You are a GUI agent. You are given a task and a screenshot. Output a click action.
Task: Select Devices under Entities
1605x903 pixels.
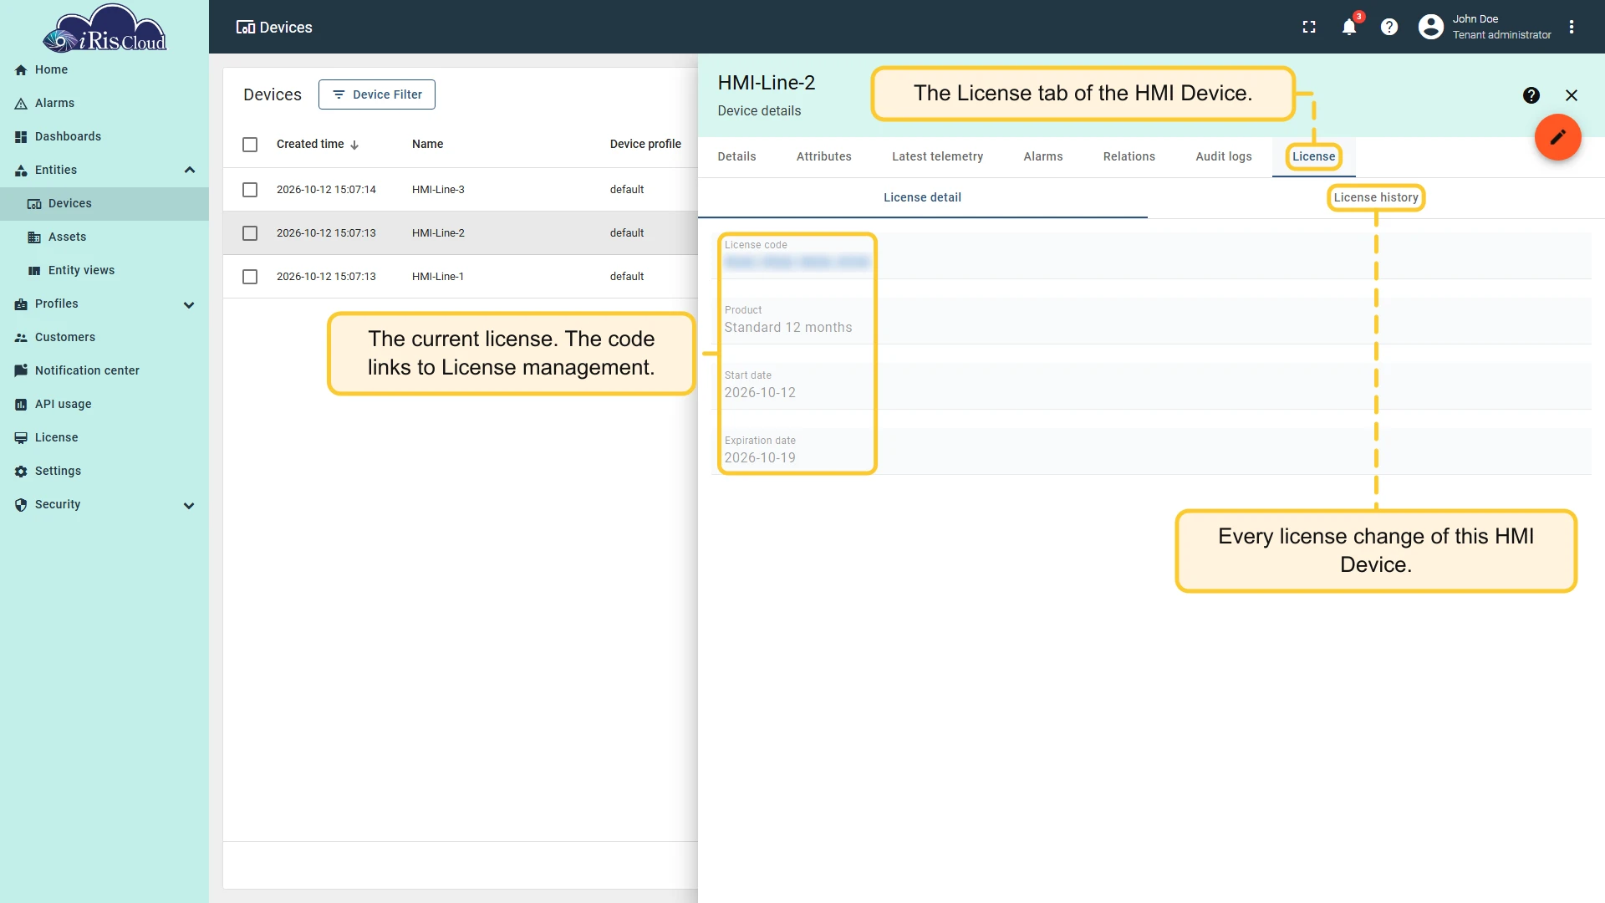(104, 203)
